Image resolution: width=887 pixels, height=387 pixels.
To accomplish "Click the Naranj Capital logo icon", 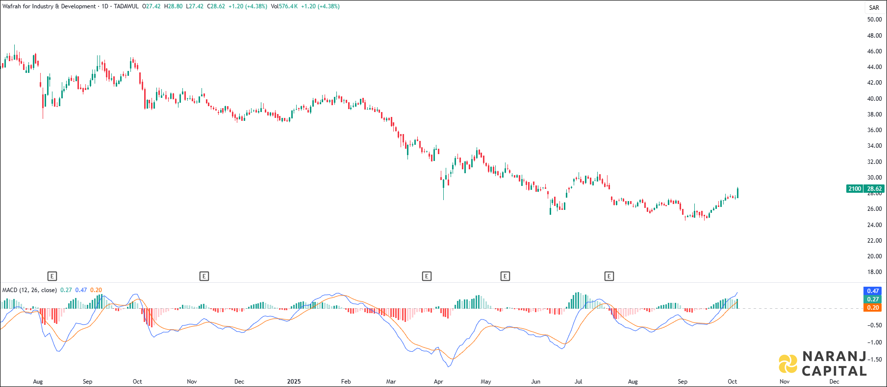I will (788, 364).
